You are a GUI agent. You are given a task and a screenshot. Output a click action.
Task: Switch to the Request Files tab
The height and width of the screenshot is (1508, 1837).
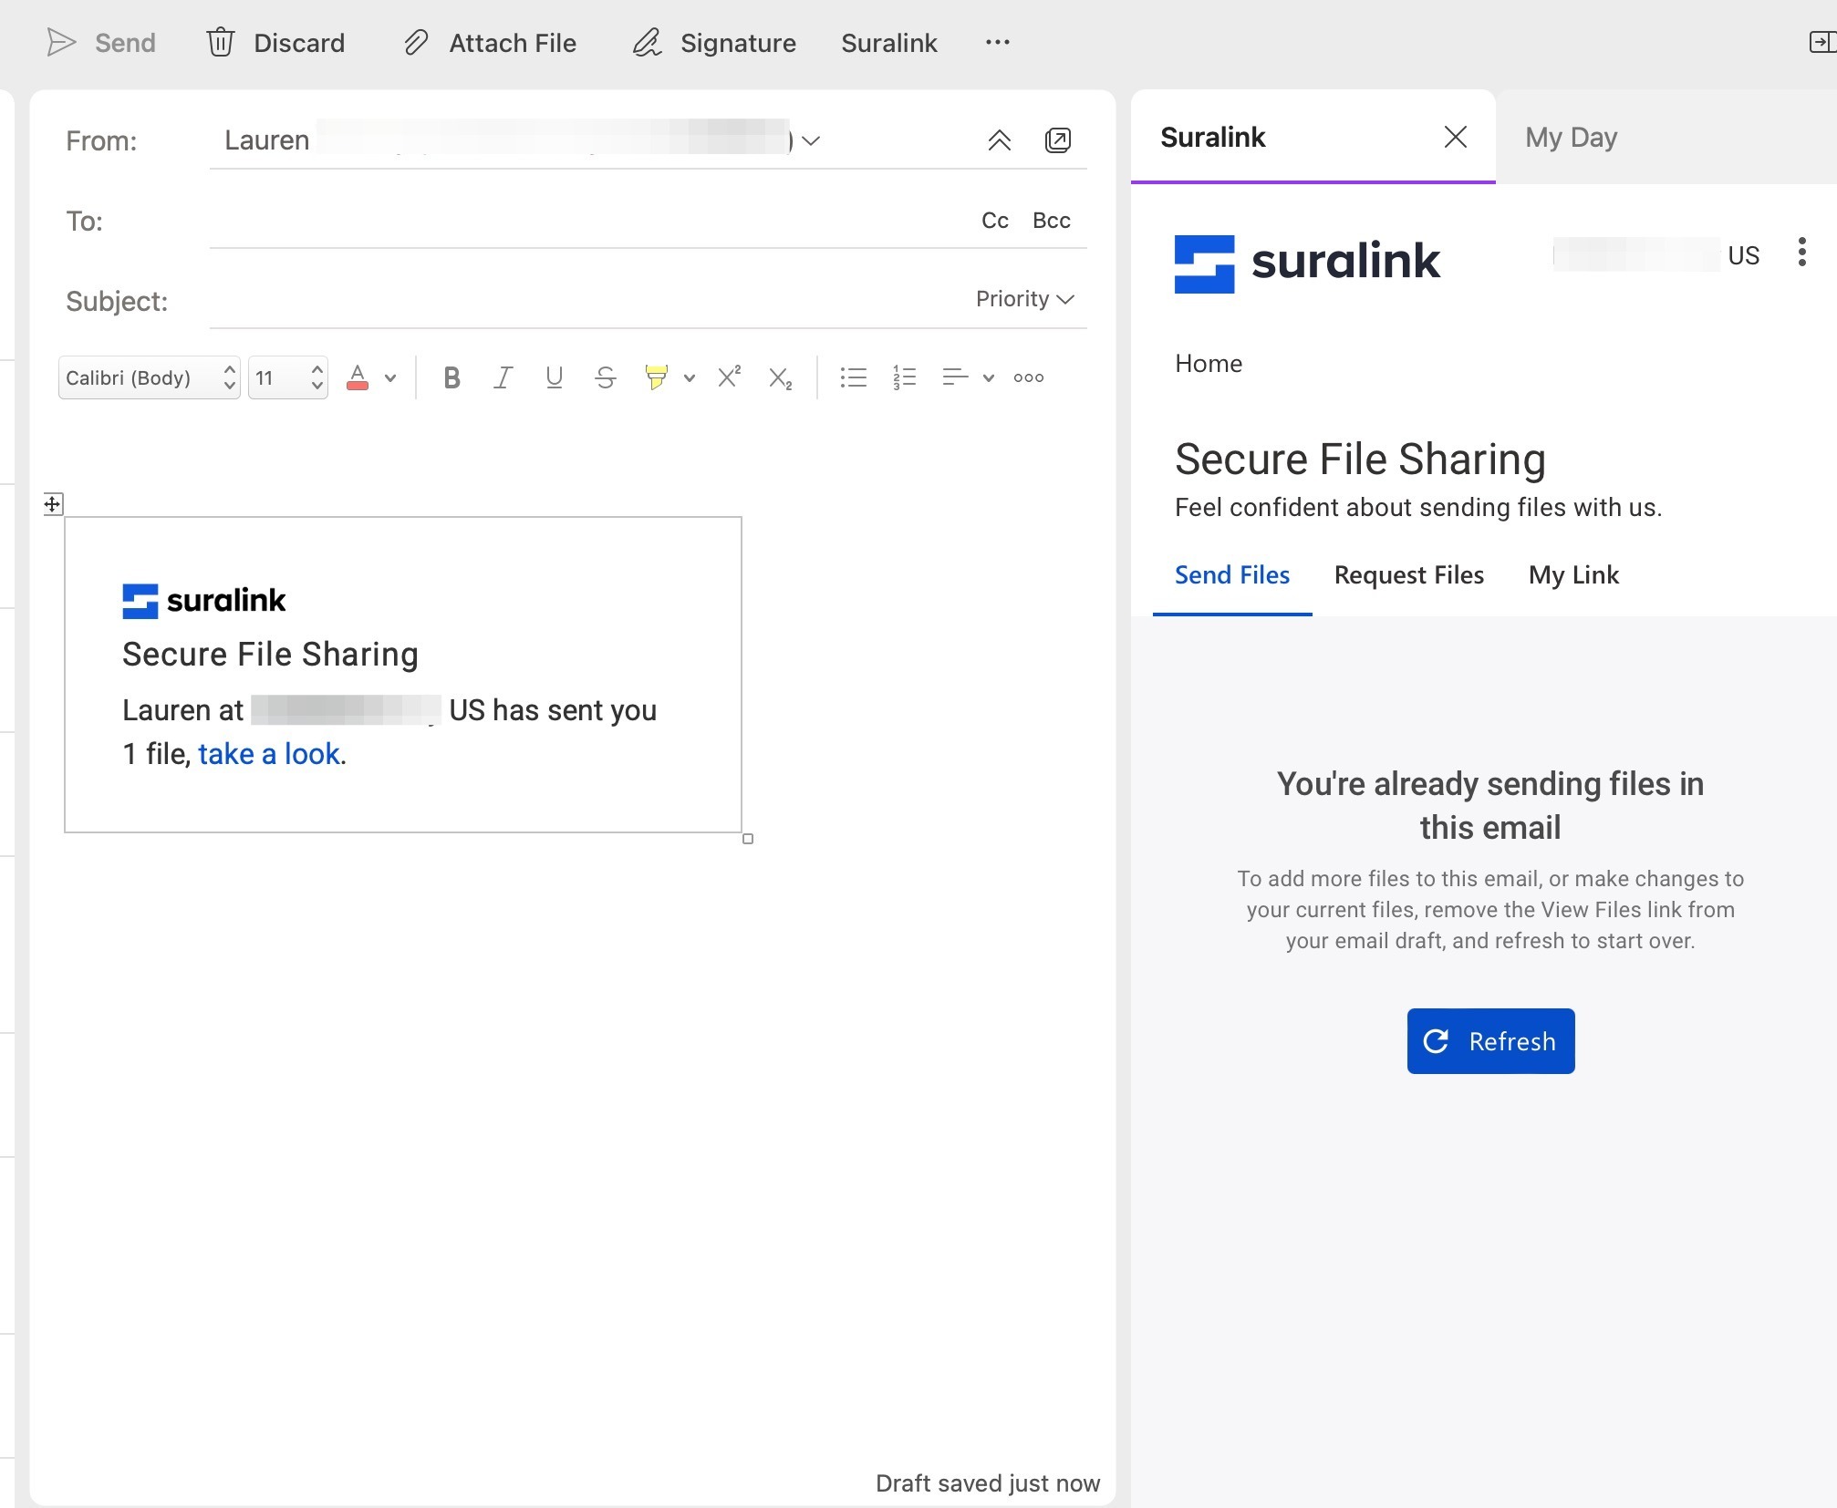pos(1408,575)
